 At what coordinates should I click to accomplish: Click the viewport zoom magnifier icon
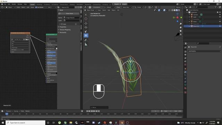coord(180,24)
